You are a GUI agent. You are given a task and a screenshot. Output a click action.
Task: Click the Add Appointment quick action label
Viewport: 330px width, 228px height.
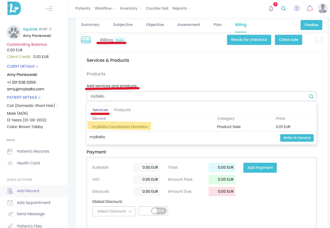point(34,203)
